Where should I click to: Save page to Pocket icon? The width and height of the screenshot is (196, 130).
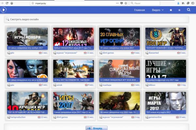click(122, 3)
